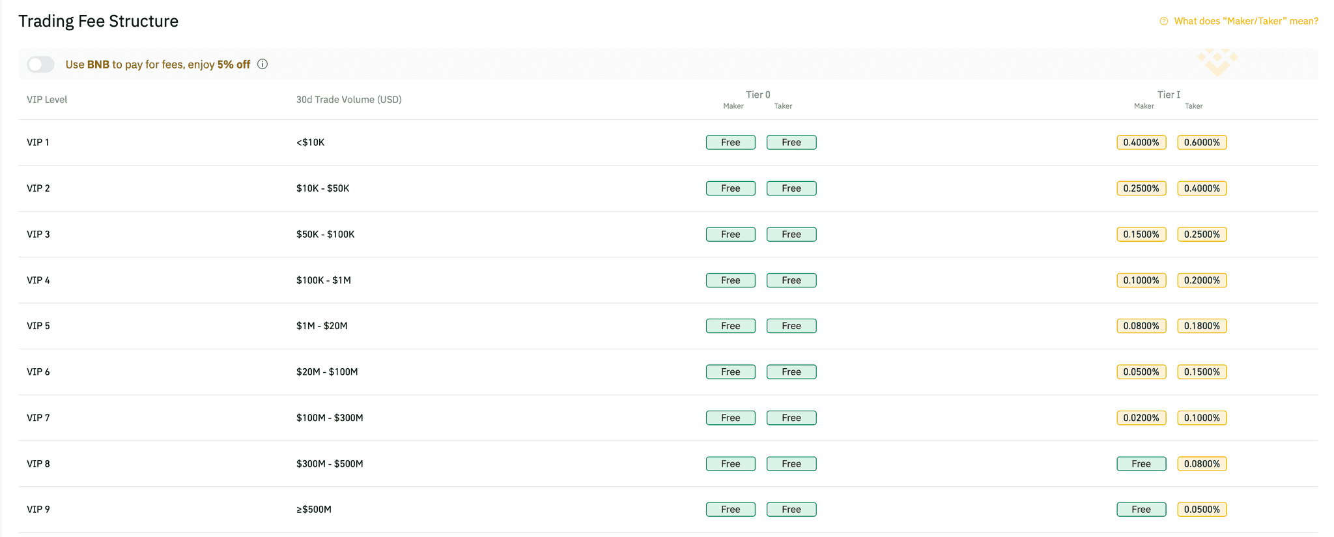
Task: Click VIP 9 Tier I taker fee 0.0500%
Action: click(x=1202, y=510)
